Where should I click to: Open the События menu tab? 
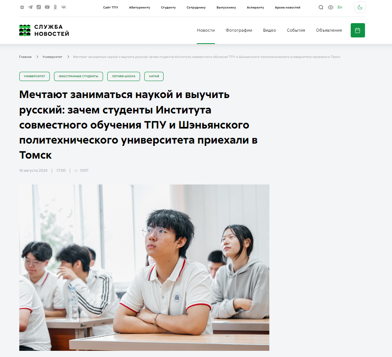click(296, 30)
